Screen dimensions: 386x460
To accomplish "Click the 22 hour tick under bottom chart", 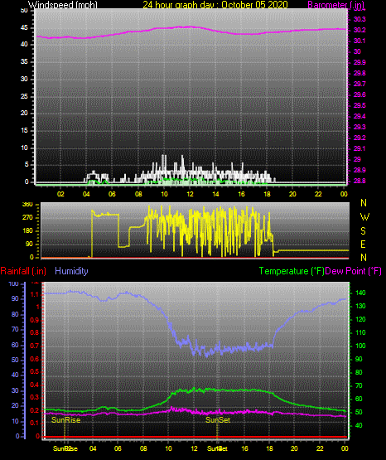I will 320,448.
